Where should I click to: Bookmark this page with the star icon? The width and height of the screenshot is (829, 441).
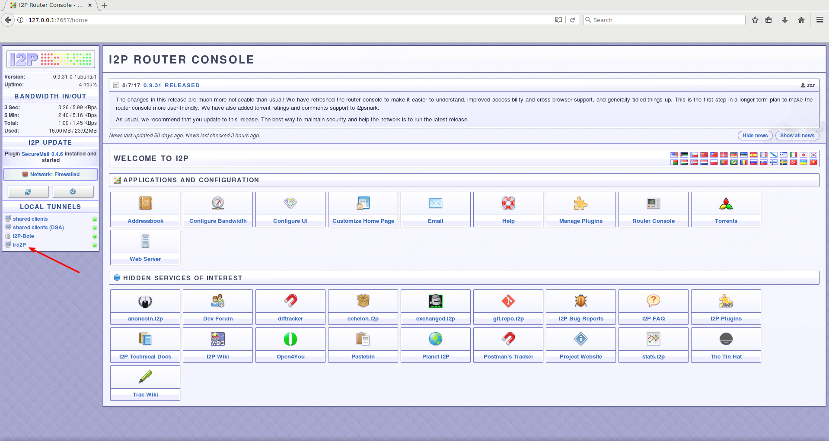[755, 20]
